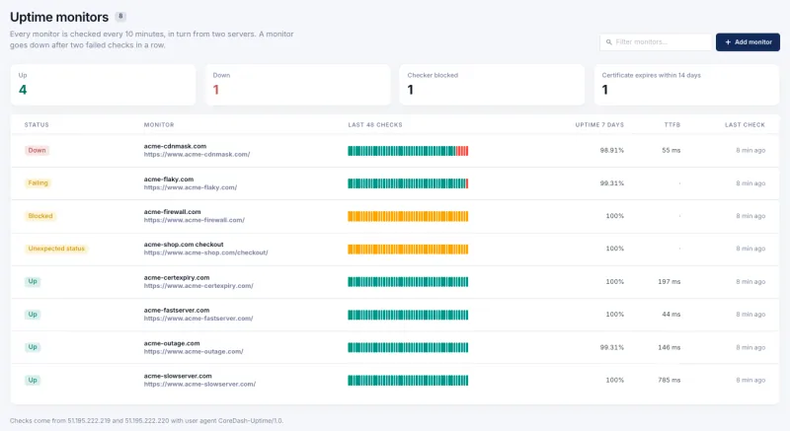Click the orange checks bar for acme-shop.com checkout
This screenshot has width=790, height=431.
(x=408, y=249)
